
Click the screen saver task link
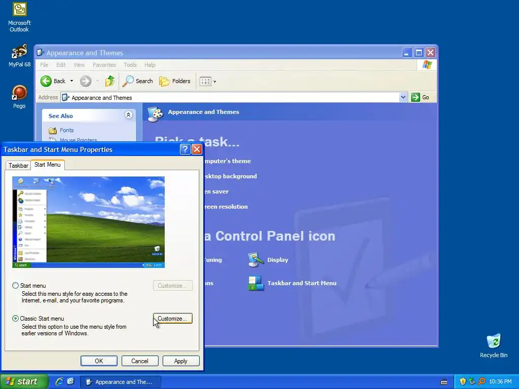pos(216,191)
